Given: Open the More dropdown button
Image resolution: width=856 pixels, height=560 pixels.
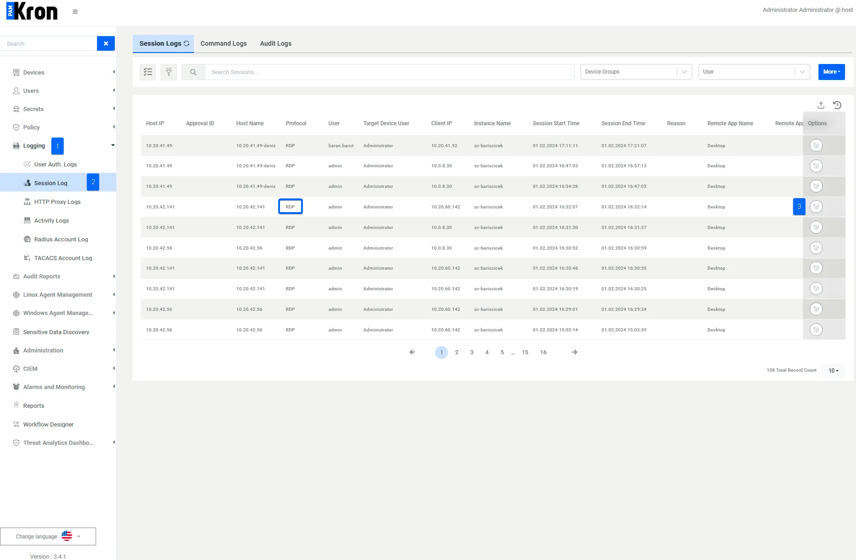Looking at the screenshot, I should (831, 72).
